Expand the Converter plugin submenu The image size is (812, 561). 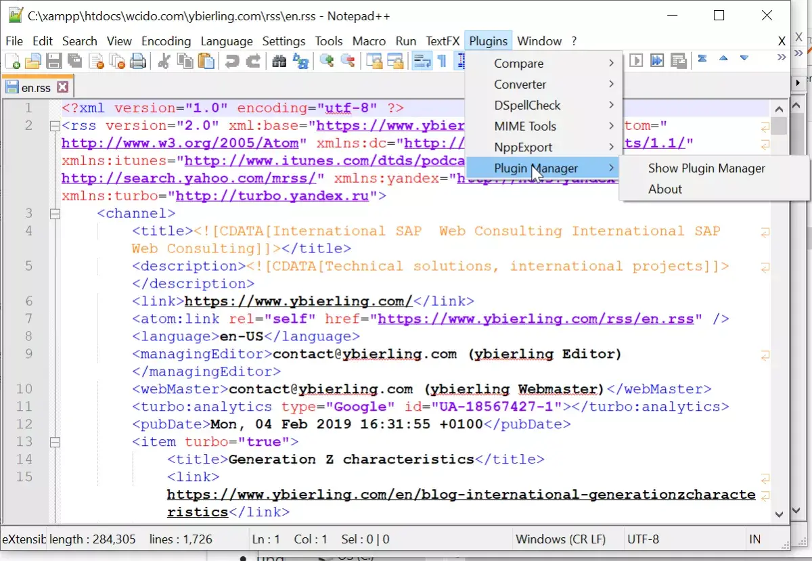tap(544, 85)
